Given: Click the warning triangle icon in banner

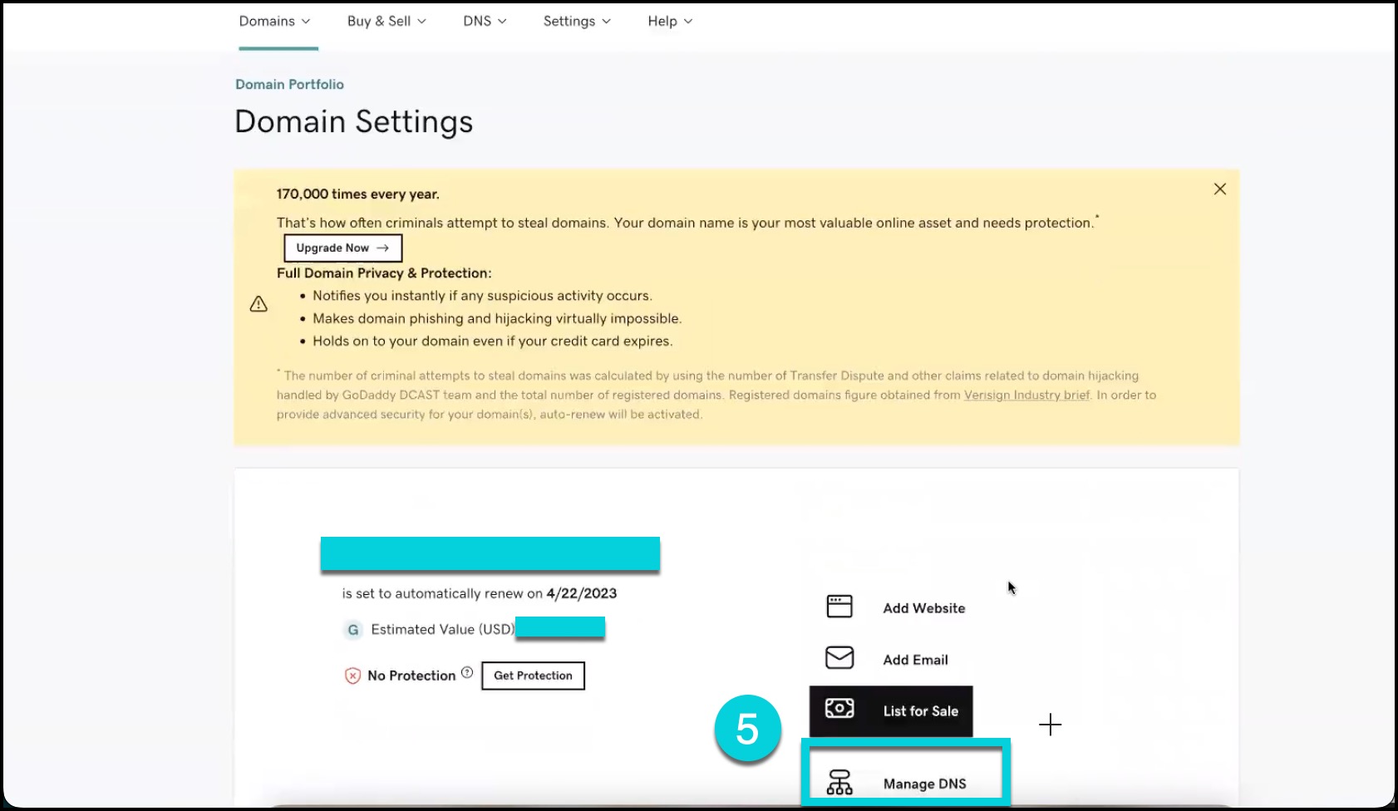Looking at the screenshot, I should point(258,304).
